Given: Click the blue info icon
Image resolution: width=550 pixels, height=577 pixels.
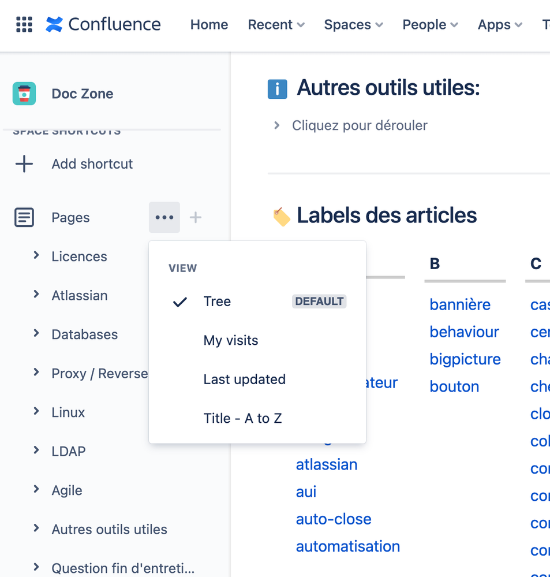Looking at the screenshot, I should point(277,89).
